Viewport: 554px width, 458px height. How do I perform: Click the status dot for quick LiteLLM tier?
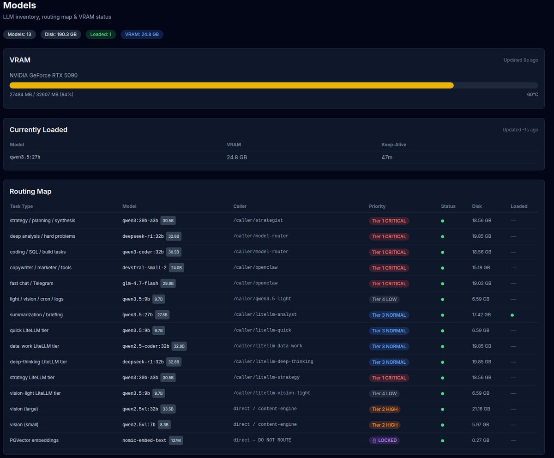click(442, 331)
